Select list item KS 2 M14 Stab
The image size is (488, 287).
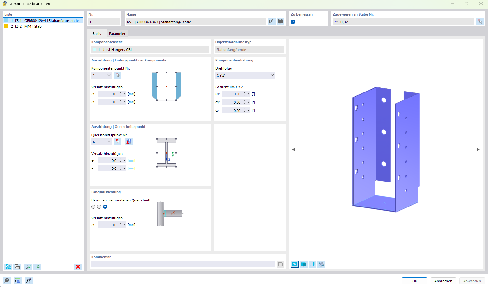tap(28, 26)
